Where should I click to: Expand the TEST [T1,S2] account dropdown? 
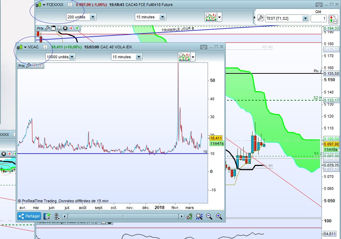click(305, 18)
